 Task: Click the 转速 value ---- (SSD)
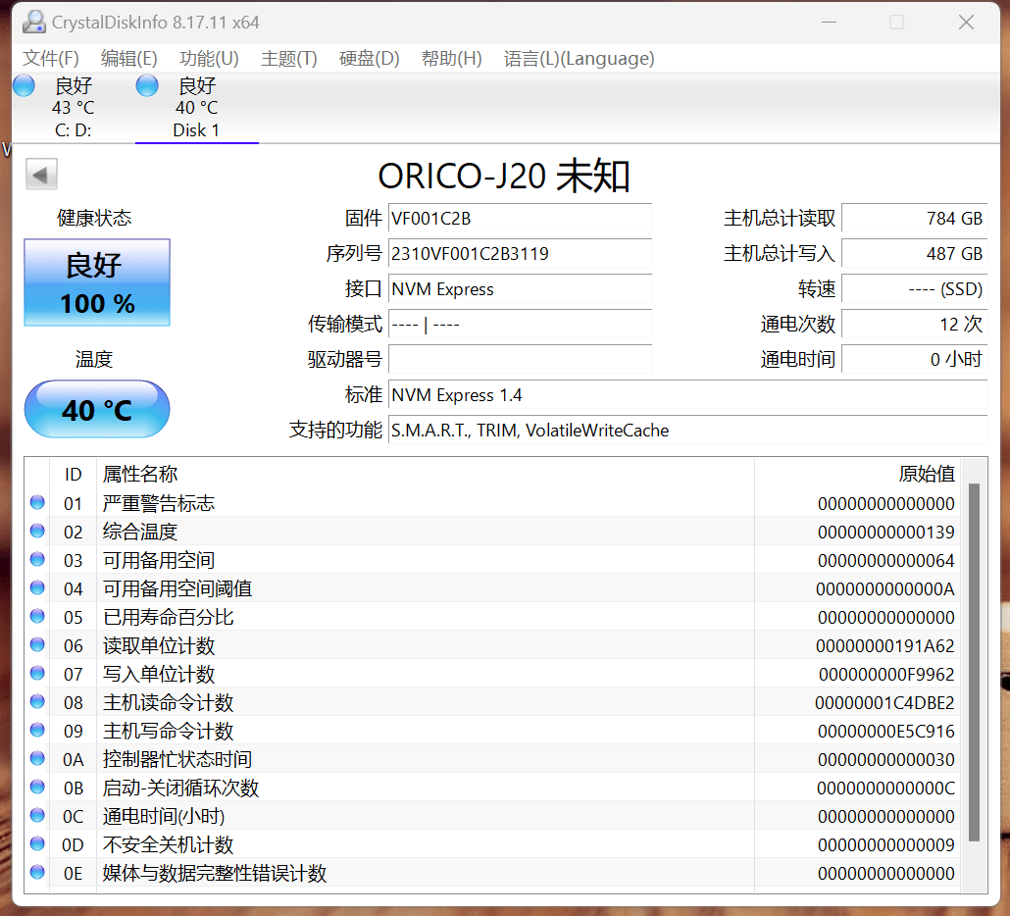tap(915, 289)
